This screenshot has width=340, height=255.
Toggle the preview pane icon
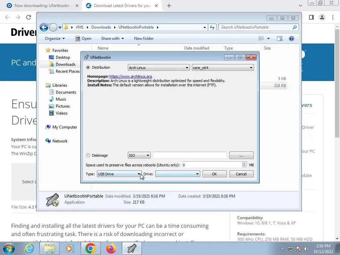coord(280,39)
